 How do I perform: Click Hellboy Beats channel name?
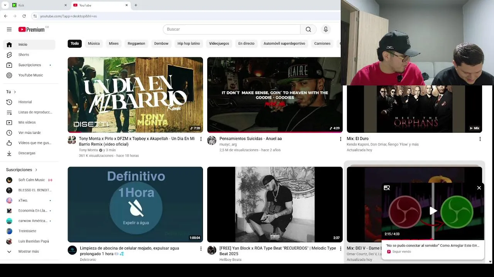[x=230, y=260]
